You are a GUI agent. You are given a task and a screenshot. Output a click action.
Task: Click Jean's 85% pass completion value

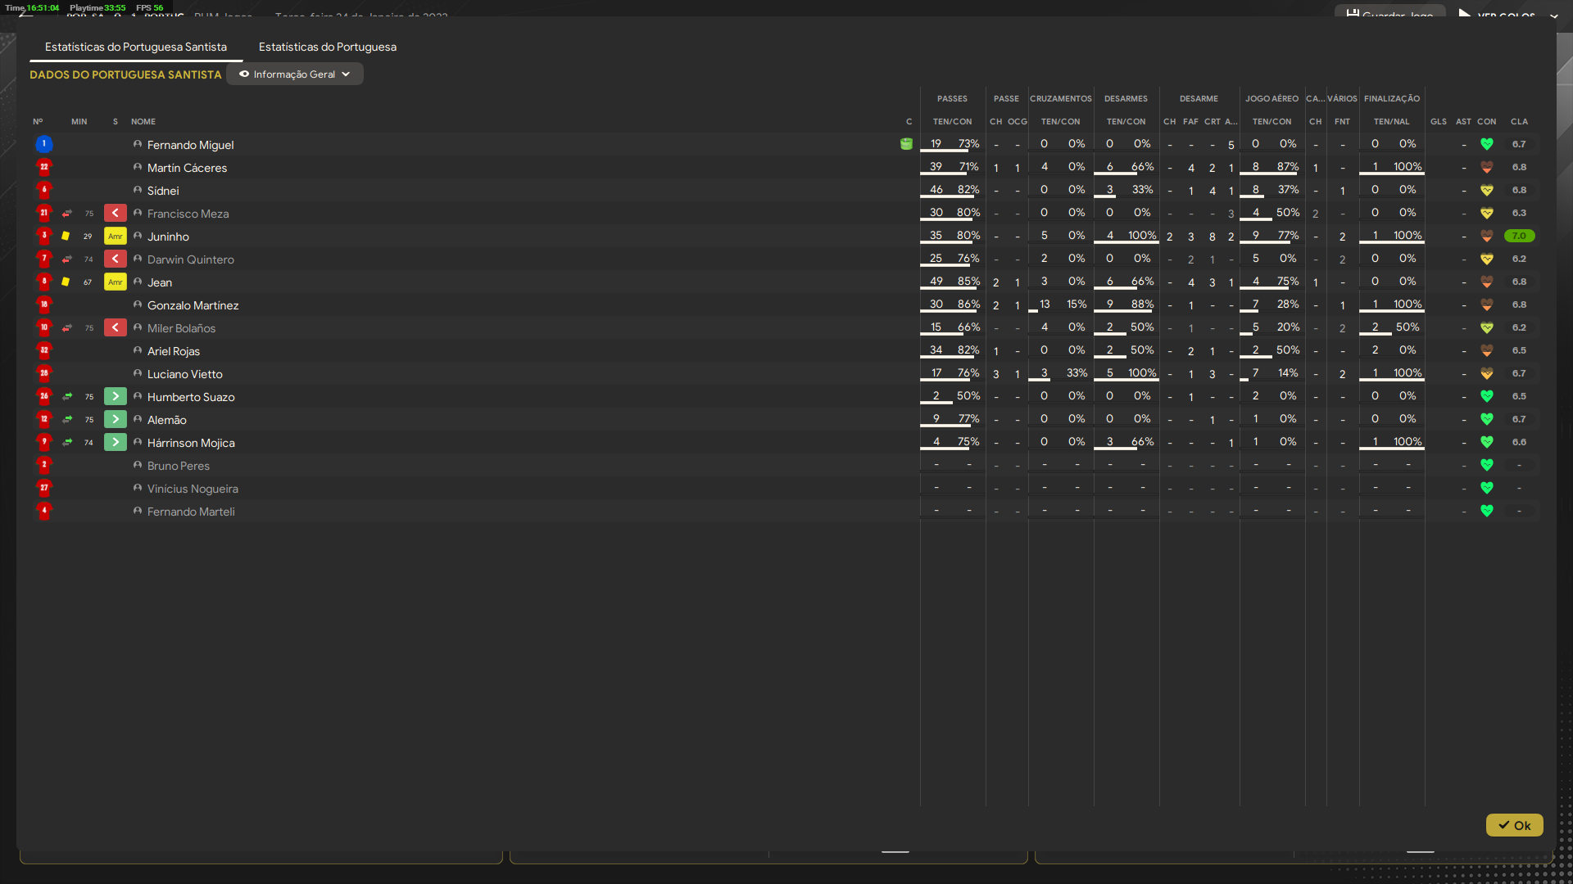pos(968,281)
